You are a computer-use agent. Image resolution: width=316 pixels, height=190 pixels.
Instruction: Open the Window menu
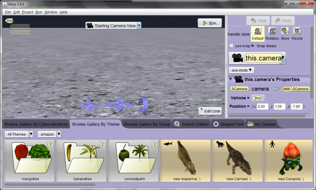[x=51, y=12]
